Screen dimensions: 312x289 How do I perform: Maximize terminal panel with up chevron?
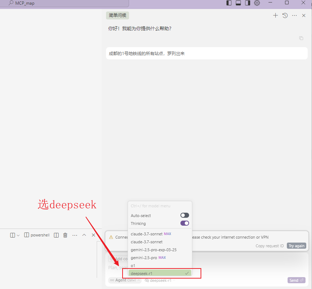click(x=84, y=235)
